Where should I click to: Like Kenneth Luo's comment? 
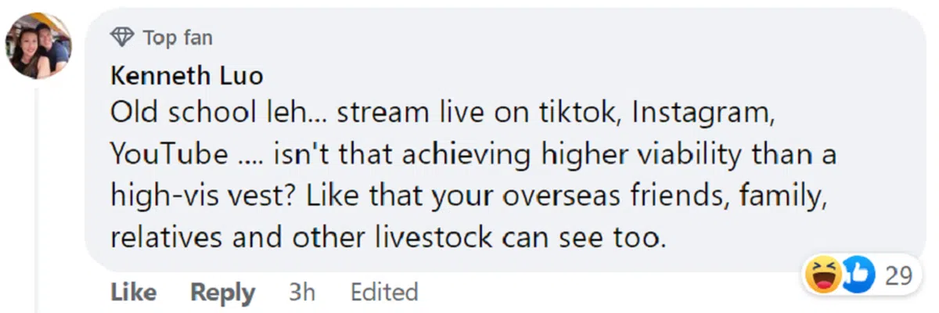pos(133,293)
